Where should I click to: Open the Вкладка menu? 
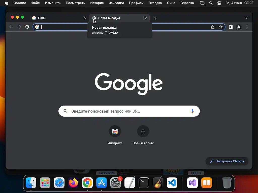tap(155, 3)
